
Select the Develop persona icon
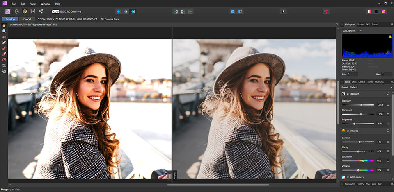25,11
